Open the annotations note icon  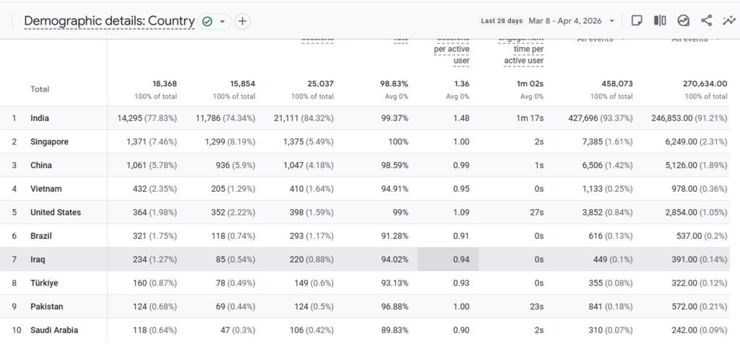(x=637, y=21)
